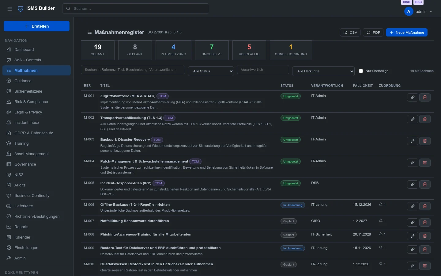Click the Erstellen button
The image size is (441, 276).
pyautogui.click(x=36, y=26)
